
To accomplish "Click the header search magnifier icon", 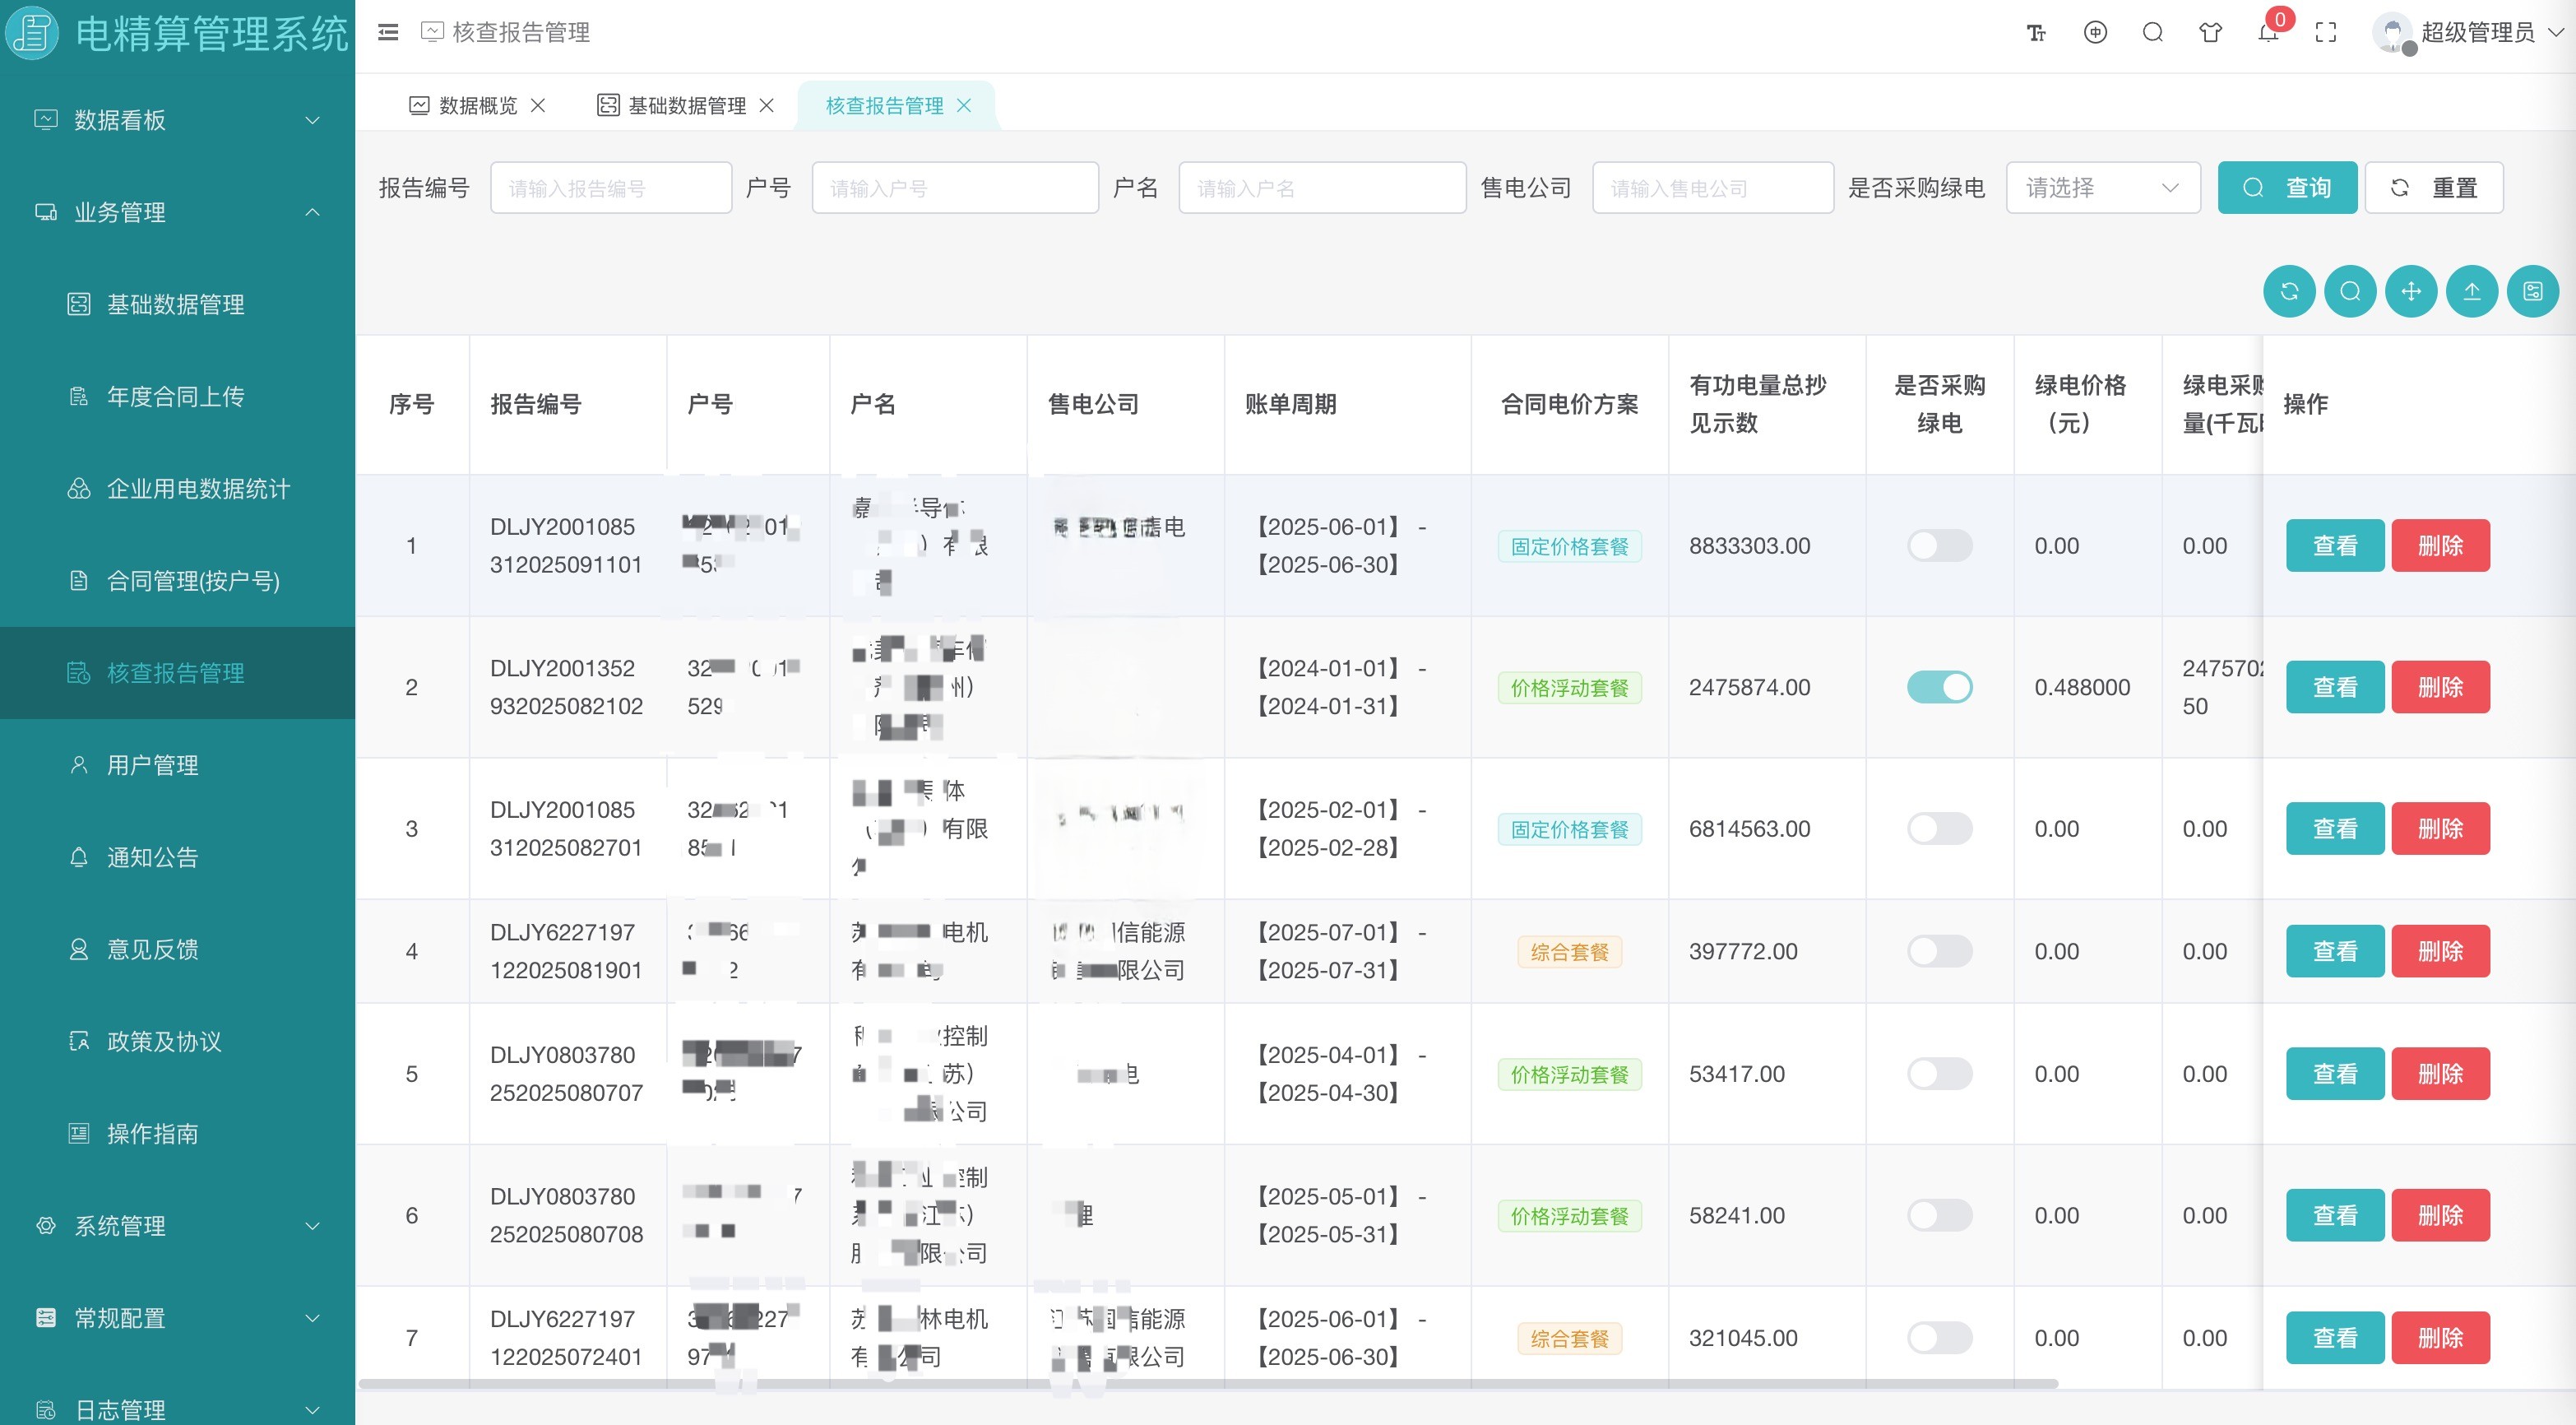I will [x=2153, y=33].
